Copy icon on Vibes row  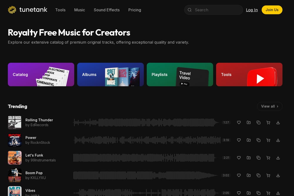[x=258, y=193]
